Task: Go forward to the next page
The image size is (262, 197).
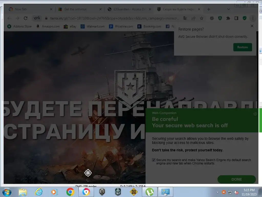Action: point(17,18)
